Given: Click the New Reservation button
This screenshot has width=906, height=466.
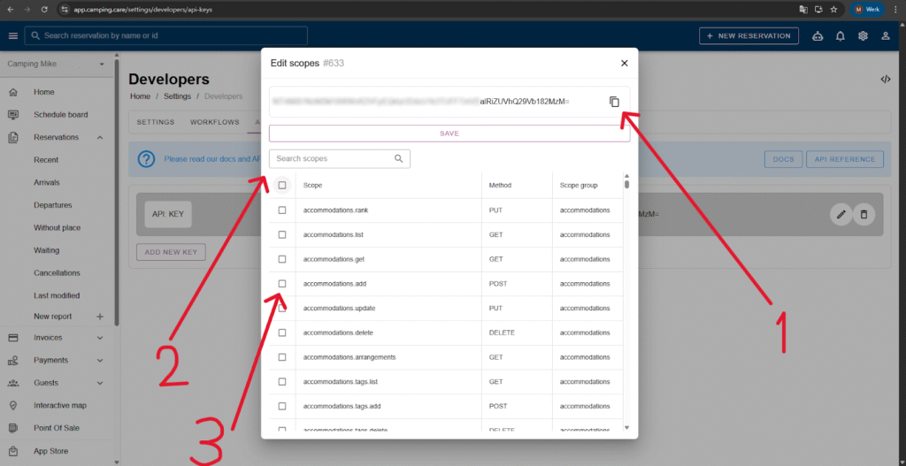Looking at the screenshot, I should [x=749, y=36].
